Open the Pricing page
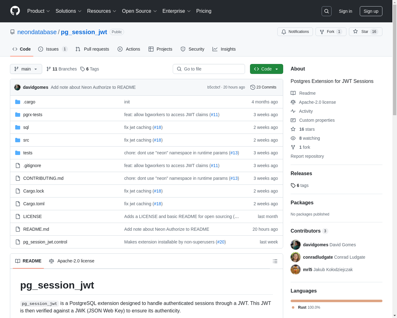The height and width of the screenshot is (318, 397). [x=204, y=11]
